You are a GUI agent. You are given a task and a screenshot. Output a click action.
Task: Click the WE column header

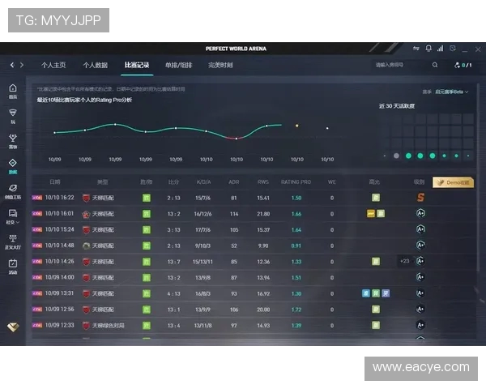tap(331, 182)
